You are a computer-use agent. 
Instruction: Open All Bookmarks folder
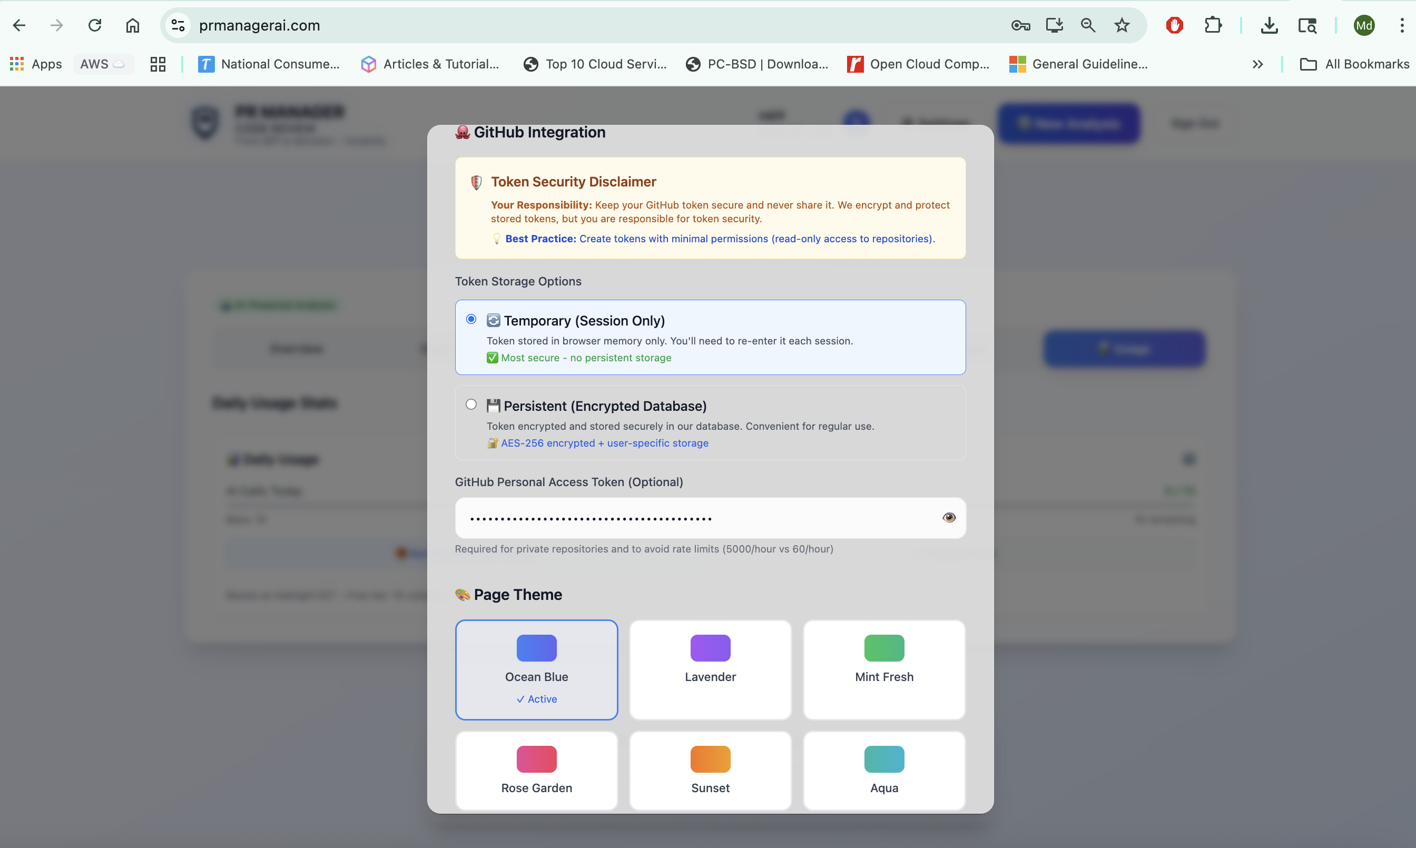click(x=1354, y=64)
